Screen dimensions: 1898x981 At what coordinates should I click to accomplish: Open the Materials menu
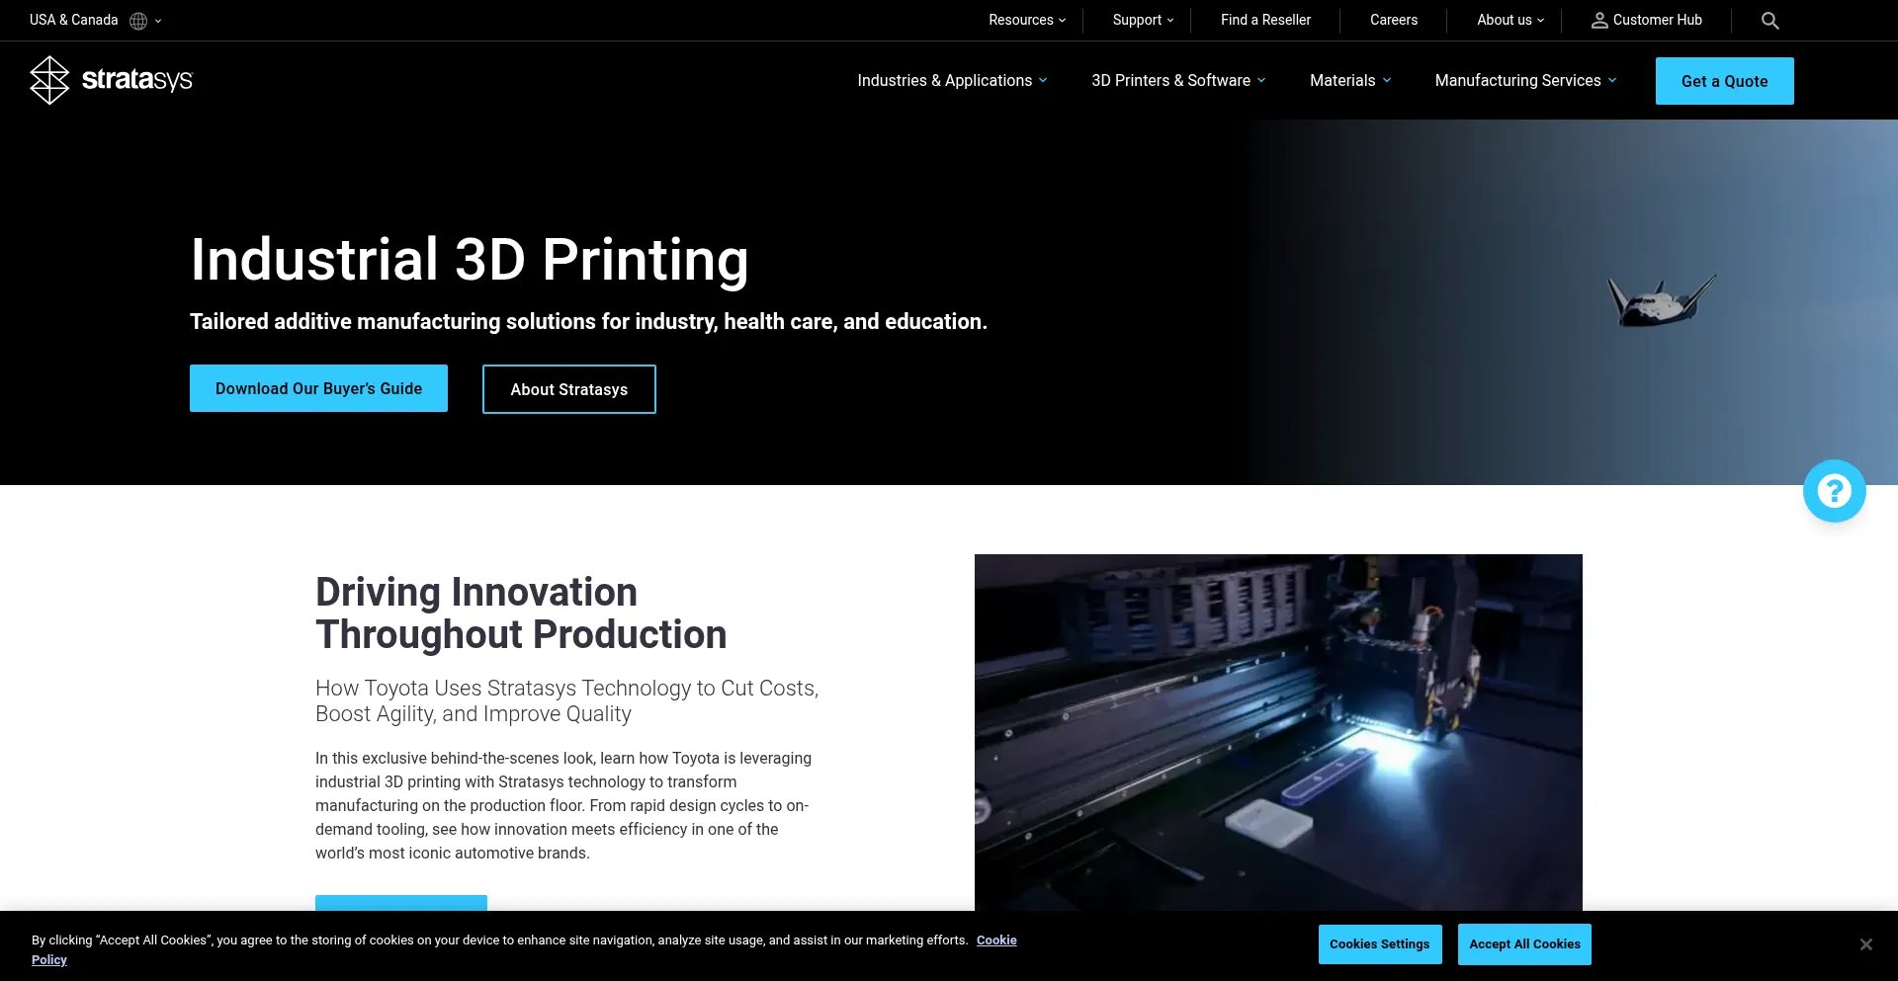(1350, 81)
